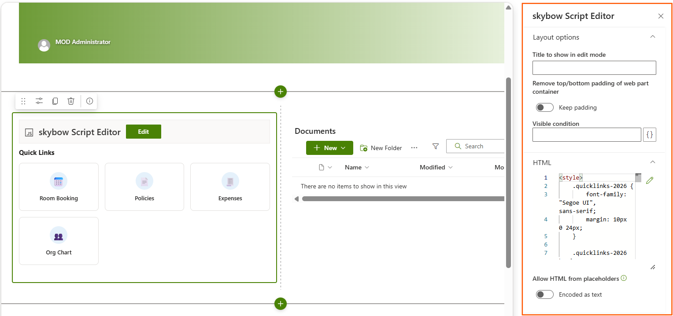The image size is (673, 316).
Task: Open the Modified column sort dropdown
Action: pyautogui.click(x=450, y=167)
